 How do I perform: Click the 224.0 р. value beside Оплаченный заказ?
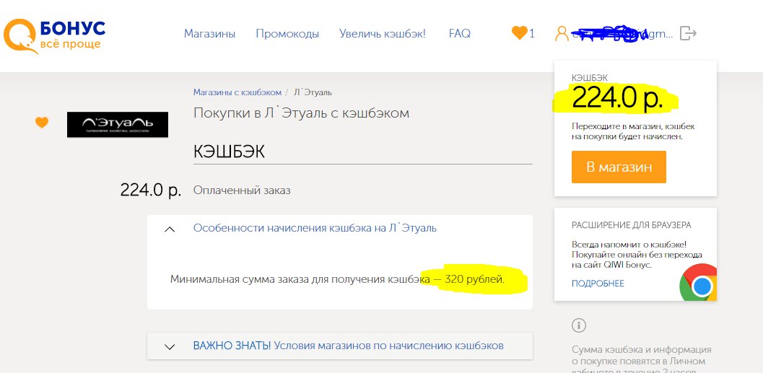151,190
